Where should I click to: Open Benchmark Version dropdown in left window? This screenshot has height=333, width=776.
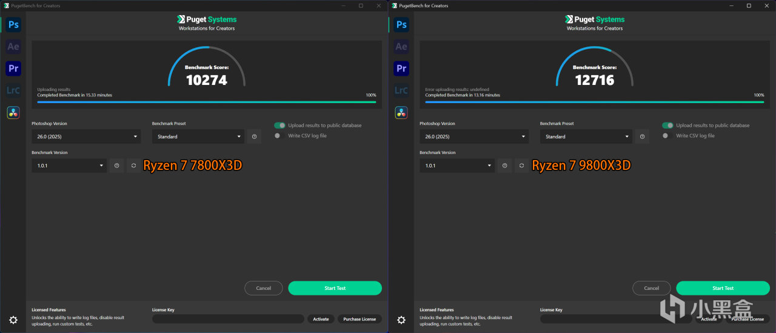coord(69,166)
